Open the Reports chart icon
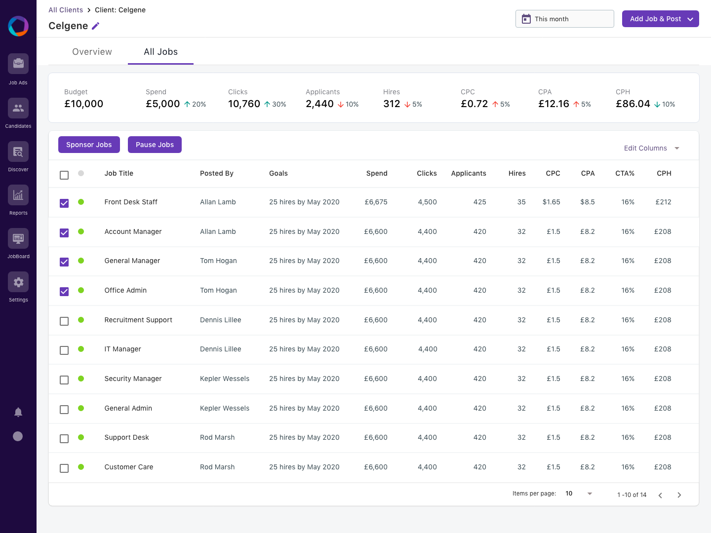This screenshot has width=711, height=533. [x=18, y=195]
